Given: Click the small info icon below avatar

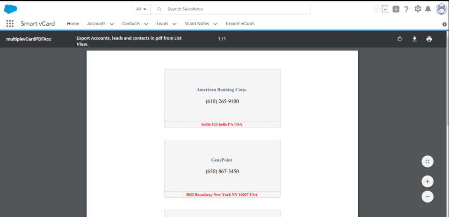Looking at the screenshot, I should 444,25.
